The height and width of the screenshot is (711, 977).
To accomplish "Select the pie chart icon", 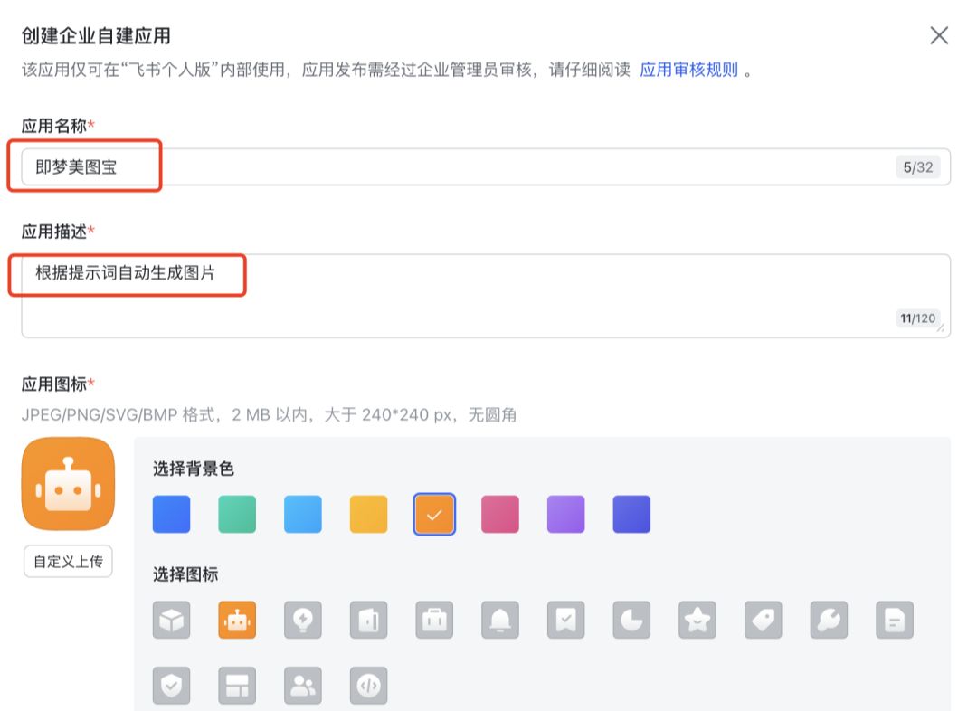I will 631,621.
